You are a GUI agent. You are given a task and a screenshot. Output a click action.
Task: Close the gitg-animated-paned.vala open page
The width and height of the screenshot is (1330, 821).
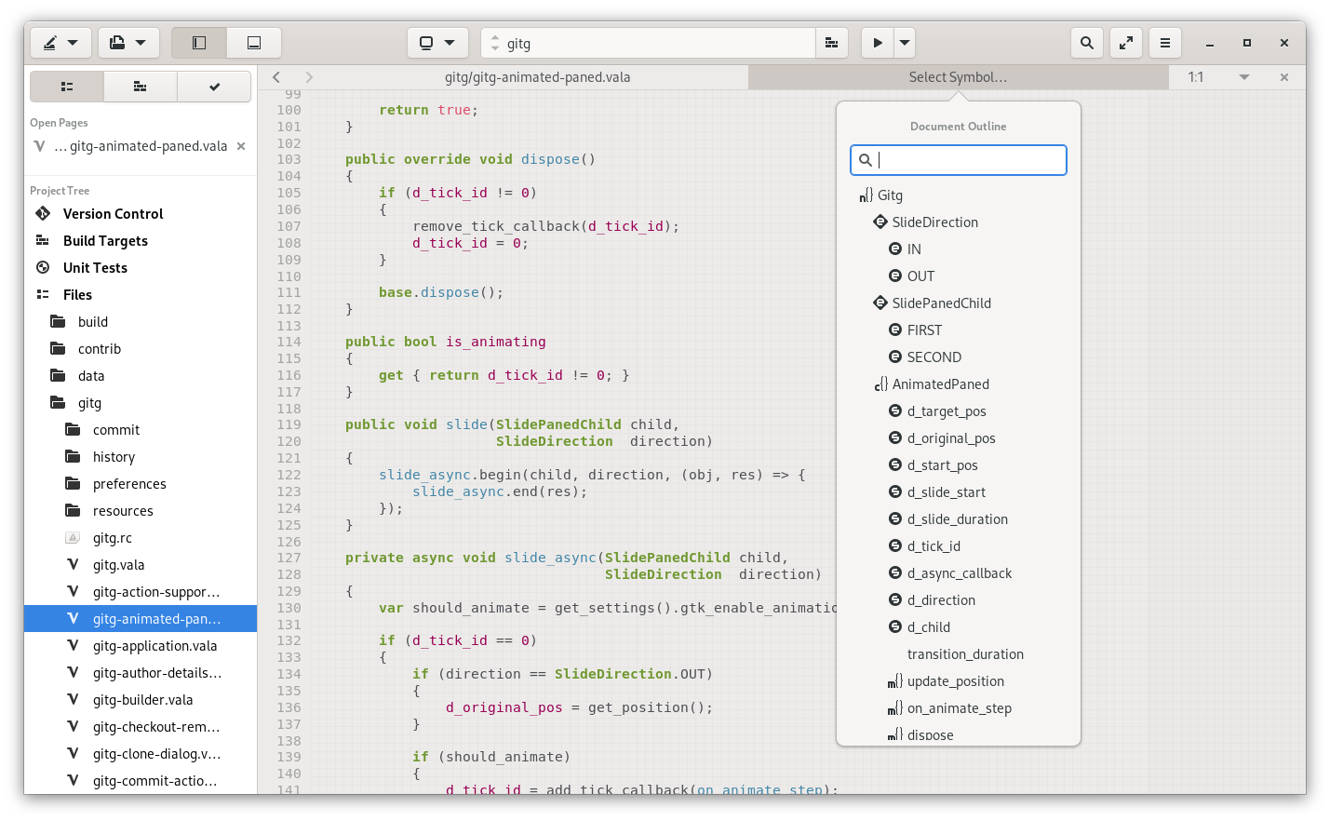241,146
